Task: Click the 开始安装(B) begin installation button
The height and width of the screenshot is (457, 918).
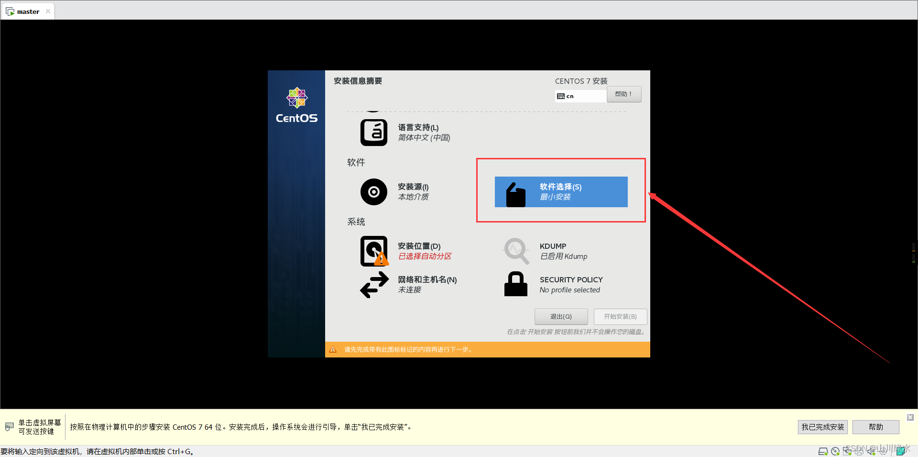Action: tap(620, 317)
